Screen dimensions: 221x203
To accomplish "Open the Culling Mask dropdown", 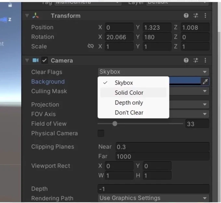I will click(x=189, y=91).
